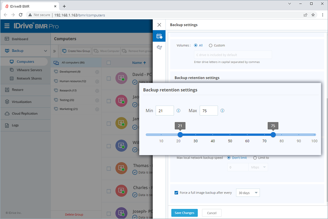The image size is (328, 219).
Task: Expand groups panel with double chevron
Action: [54, 51]
